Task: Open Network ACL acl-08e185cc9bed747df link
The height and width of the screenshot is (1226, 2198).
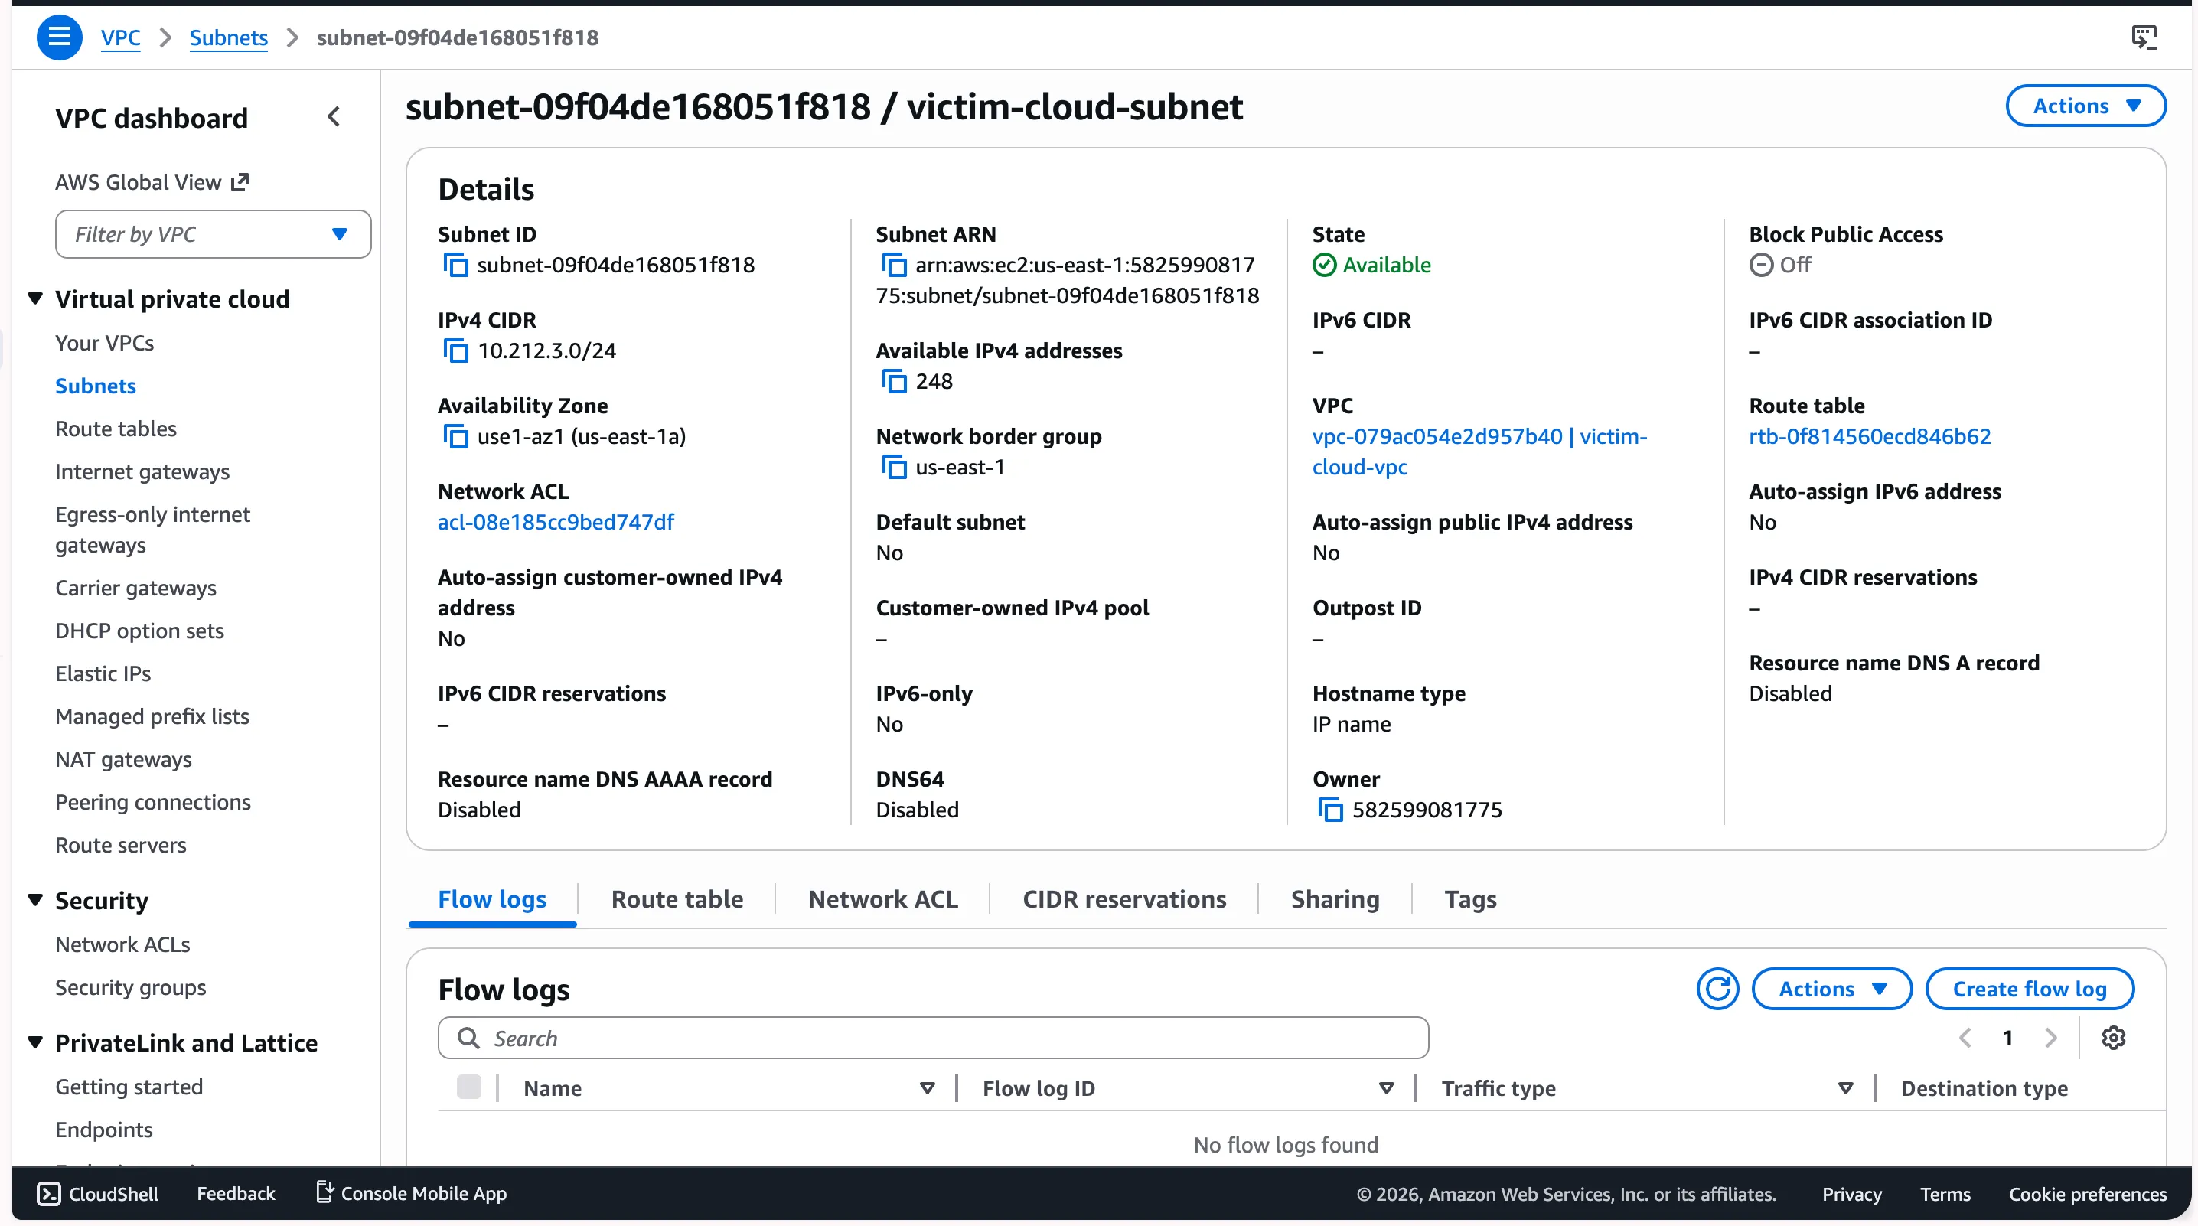Action: click(556, 522)
